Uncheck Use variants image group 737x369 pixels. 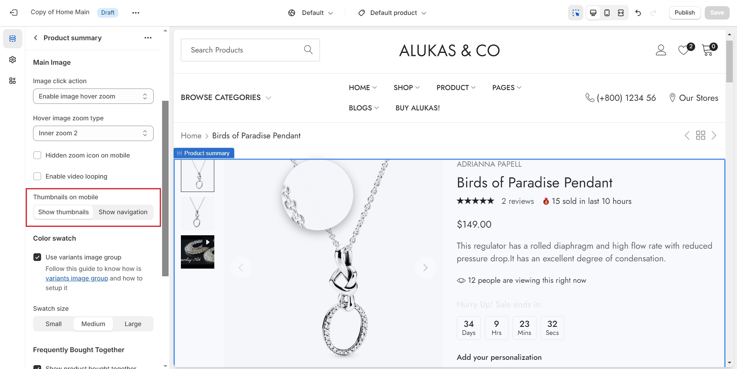click(x=37, y=257)
